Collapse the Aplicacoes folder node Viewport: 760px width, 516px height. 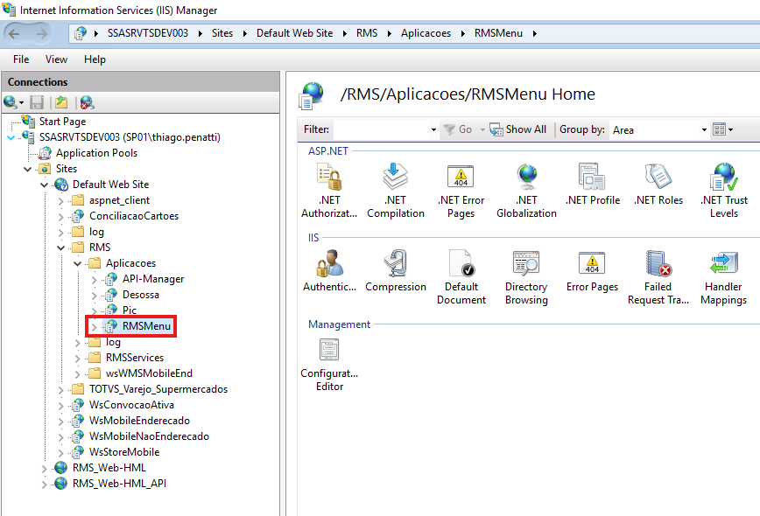pyautogui.click(x=78, y=264)
